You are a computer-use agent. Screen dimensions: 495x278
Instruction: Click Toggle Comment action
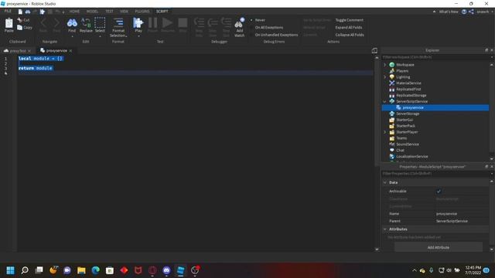349,20
